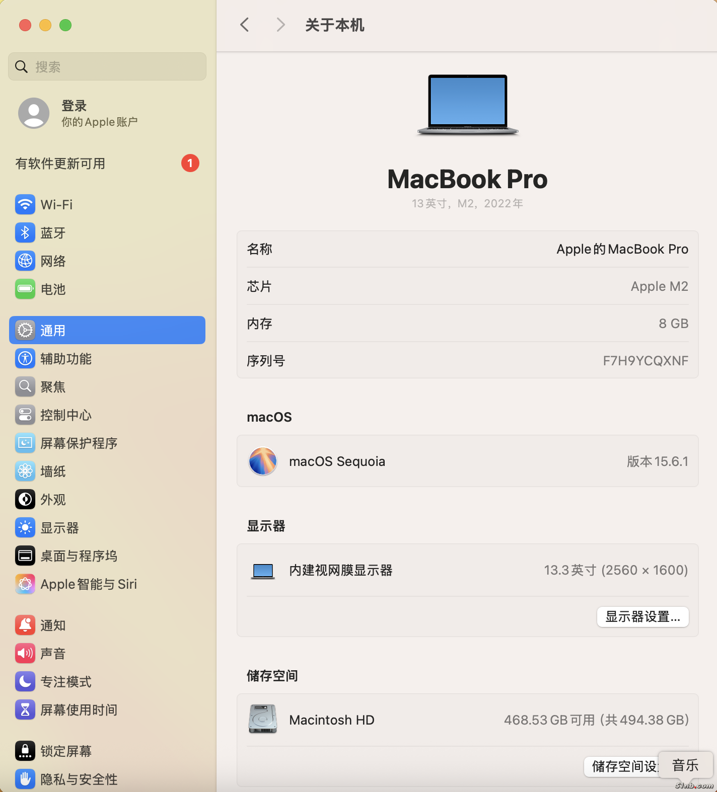This screenshot has height=792, width=717.
Task: Go forward using the right chevron
Action: (x=281, y=25)
